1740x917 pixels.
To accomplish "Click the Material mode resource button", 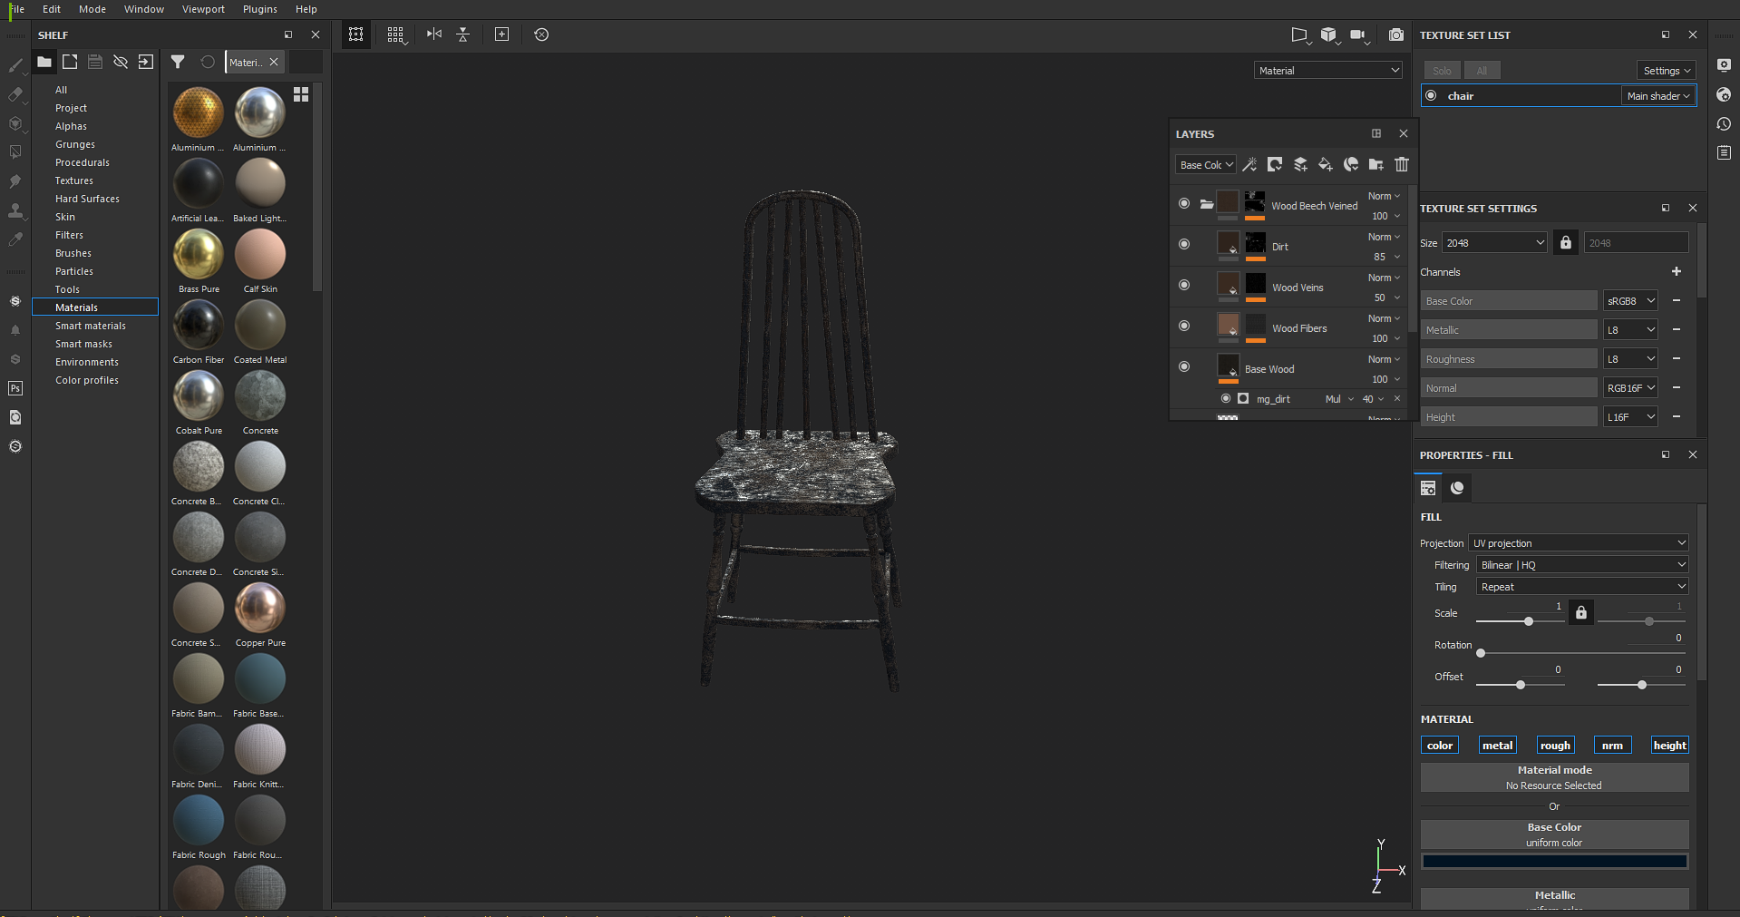I will click(1555, 777).
